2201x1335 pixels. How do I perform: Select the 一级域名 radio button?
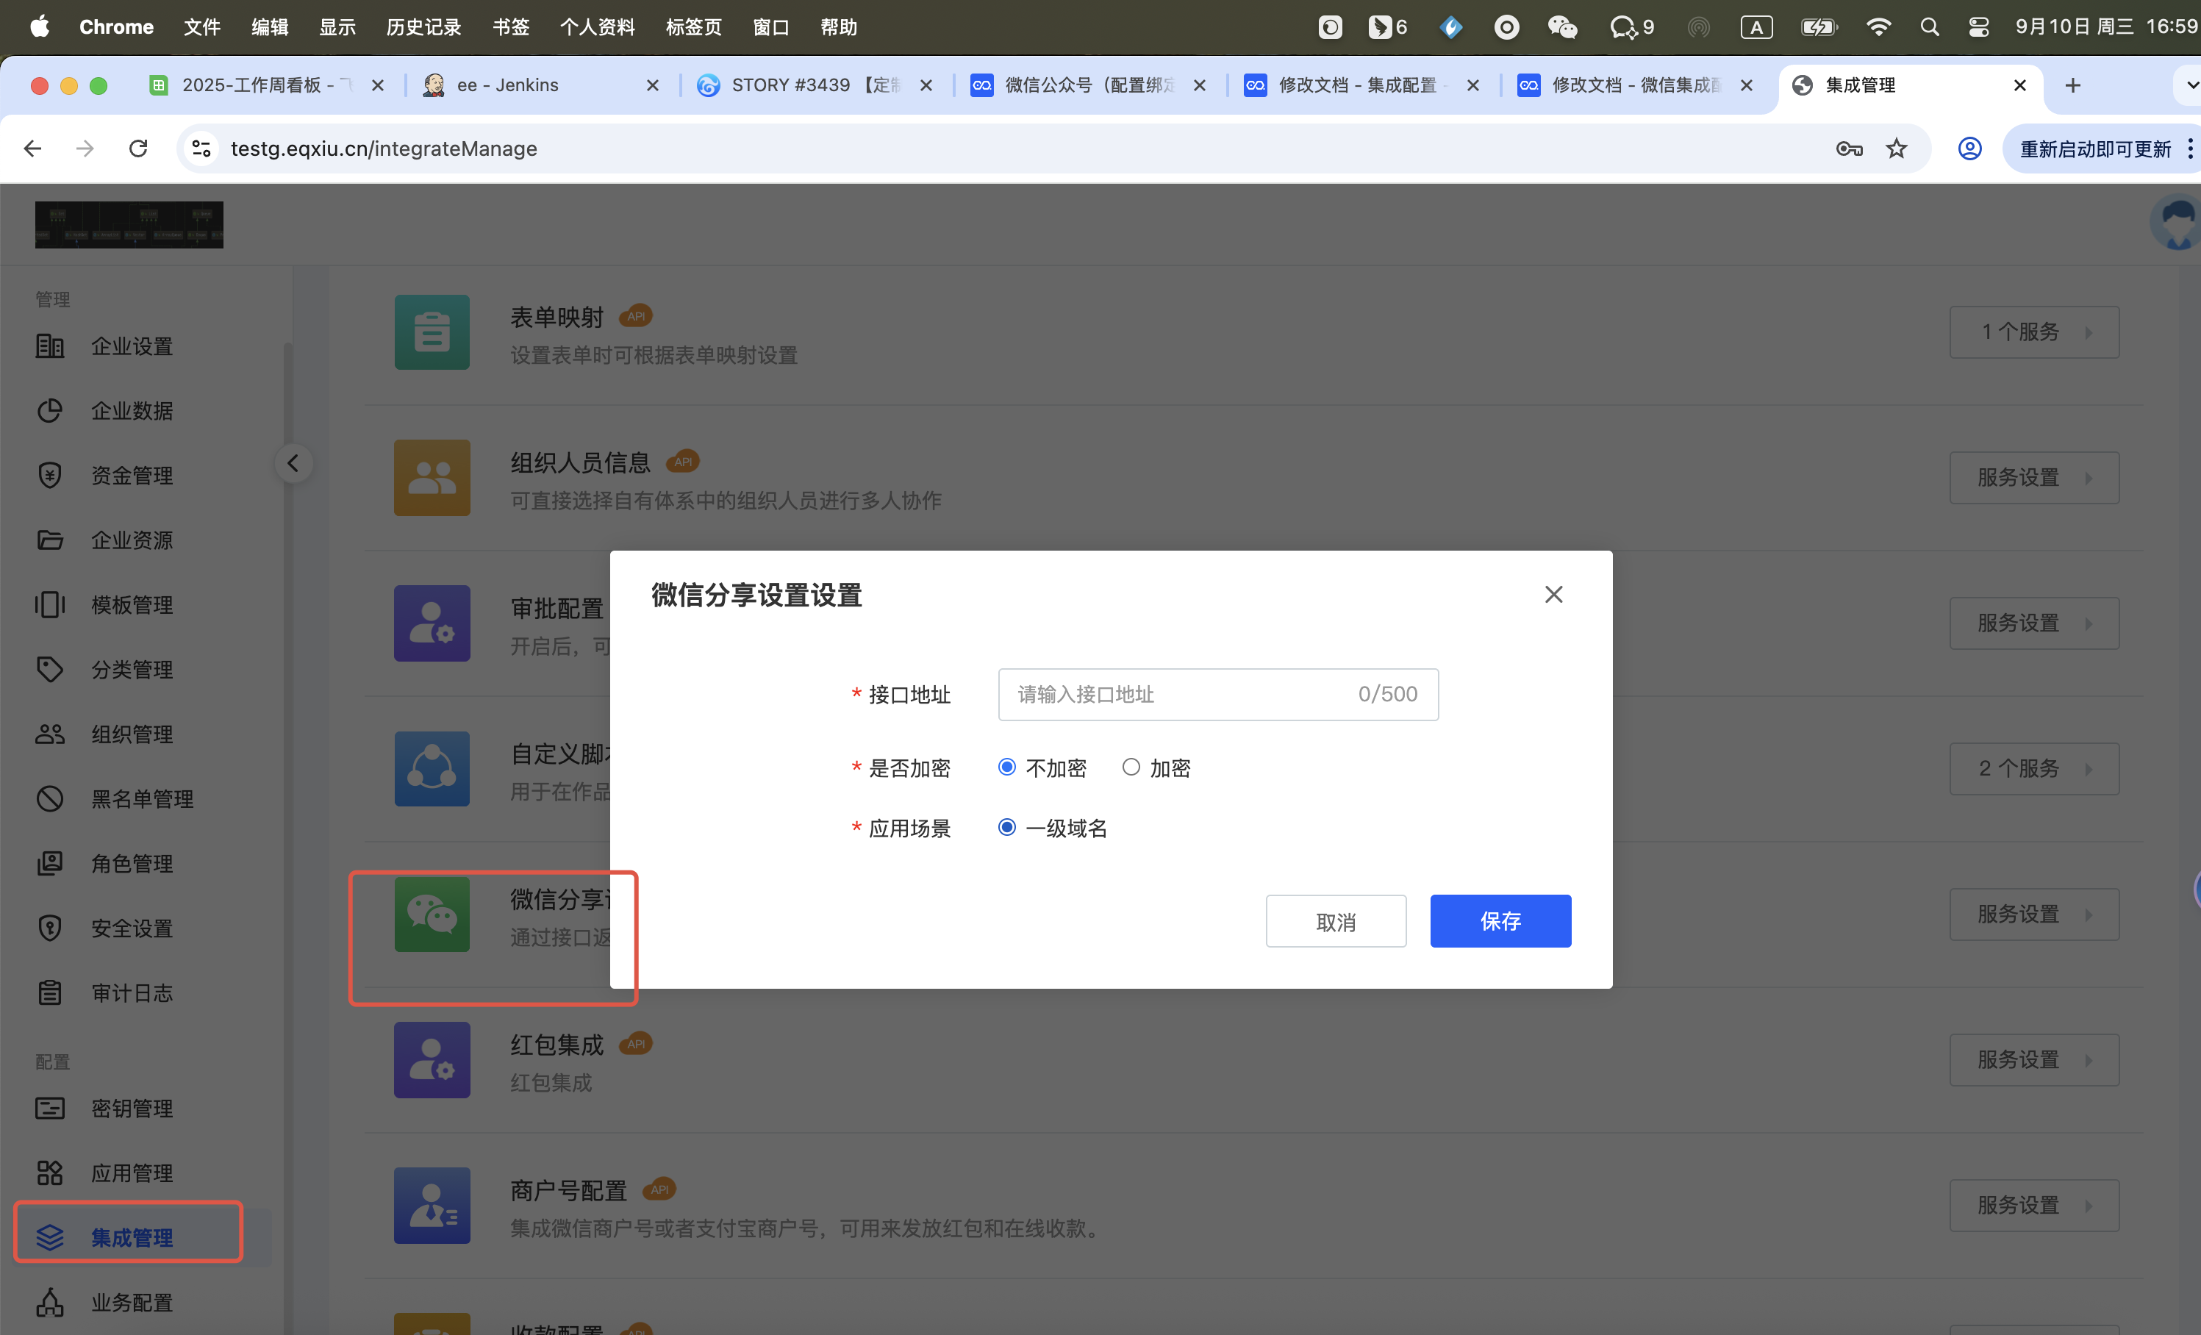tap(1006, 827)
